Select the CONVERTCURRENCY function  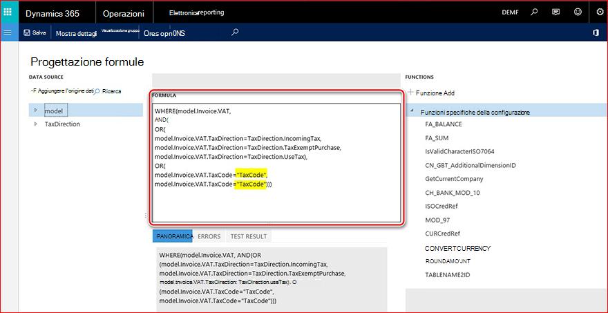[458, 248]
